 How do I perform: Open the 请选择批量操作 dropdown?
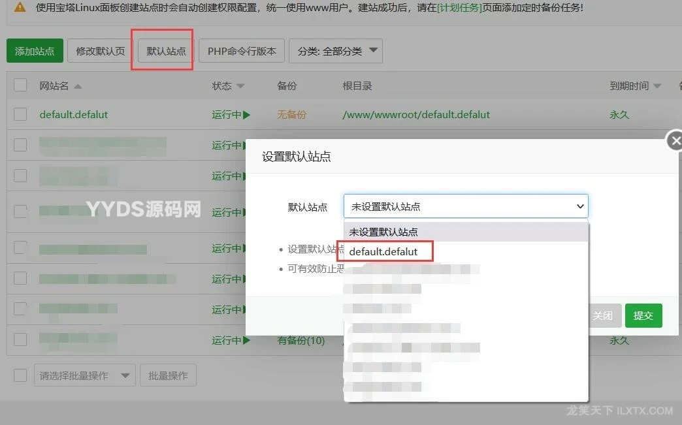tap(84, 375)
